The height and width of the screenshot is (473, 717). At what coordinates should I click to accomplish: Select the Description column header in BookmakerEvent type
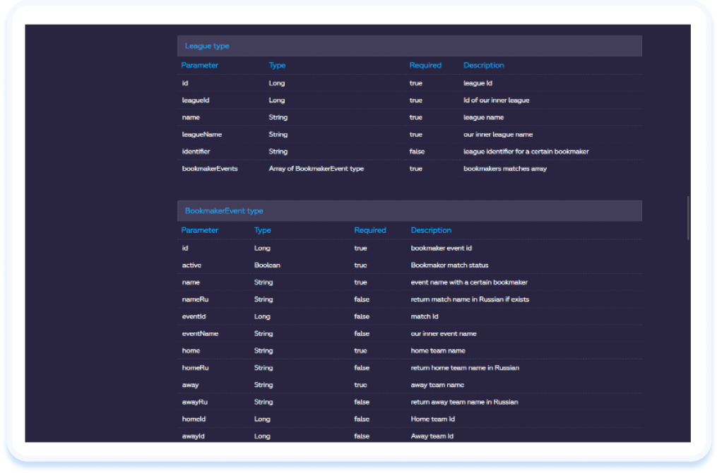pyautogui.click(x=431, y=229)
